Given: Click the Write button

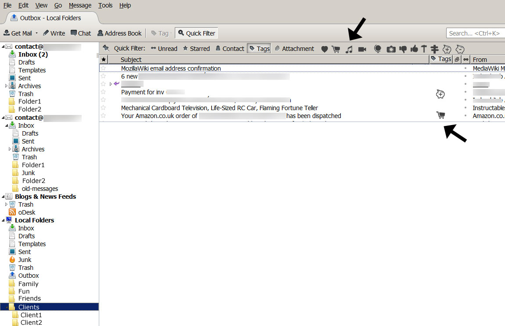Looking at the screenshot, I should tap(54, 33).
